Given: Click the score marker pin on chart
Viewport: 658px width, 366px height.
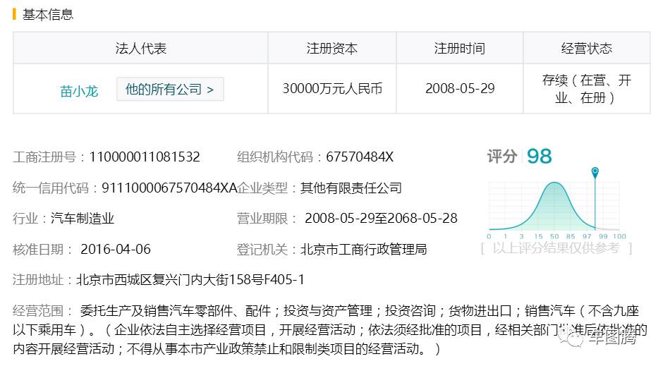Looking at the screenshot, I should click(x=595, y=172).
